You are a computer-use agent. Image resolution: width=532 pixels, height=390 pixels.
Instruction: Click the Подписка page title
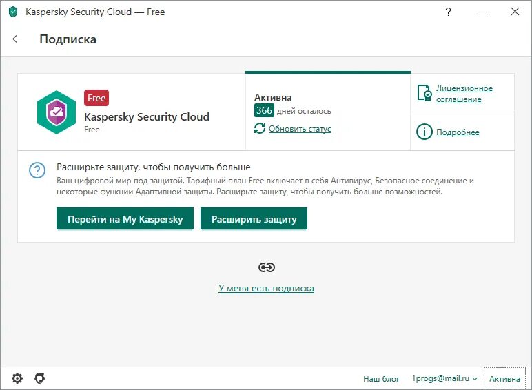pyautogui.click(x=68, y=39)
